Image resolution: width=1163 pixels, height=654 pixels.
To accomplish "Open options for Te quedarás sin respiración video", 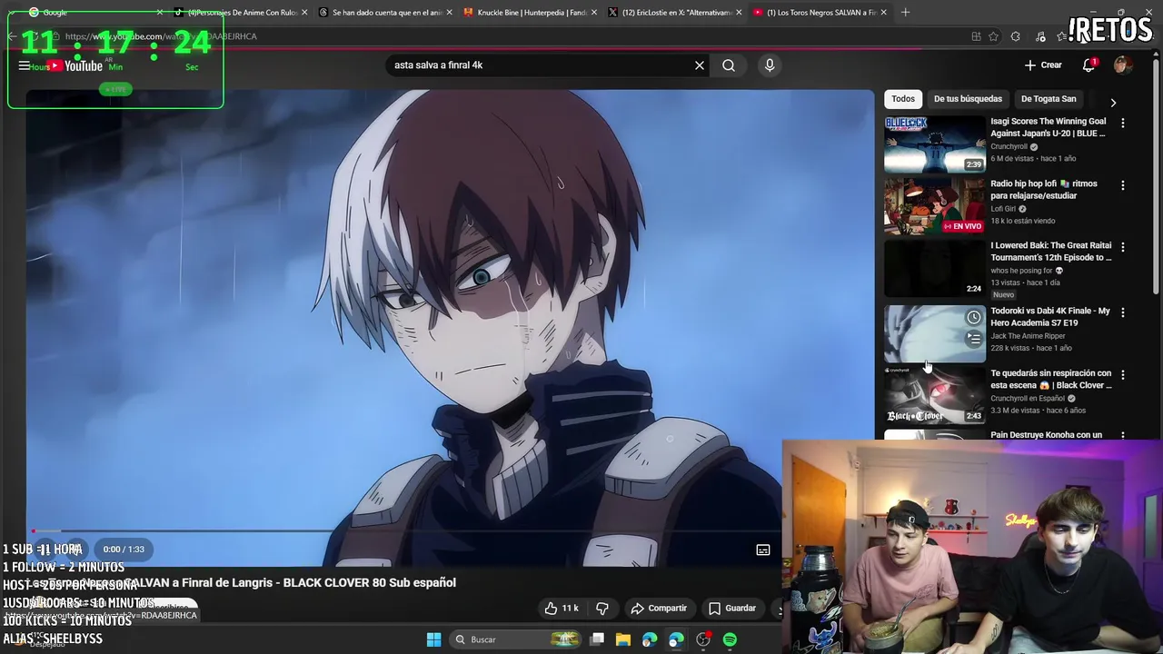I will 1123,374.
